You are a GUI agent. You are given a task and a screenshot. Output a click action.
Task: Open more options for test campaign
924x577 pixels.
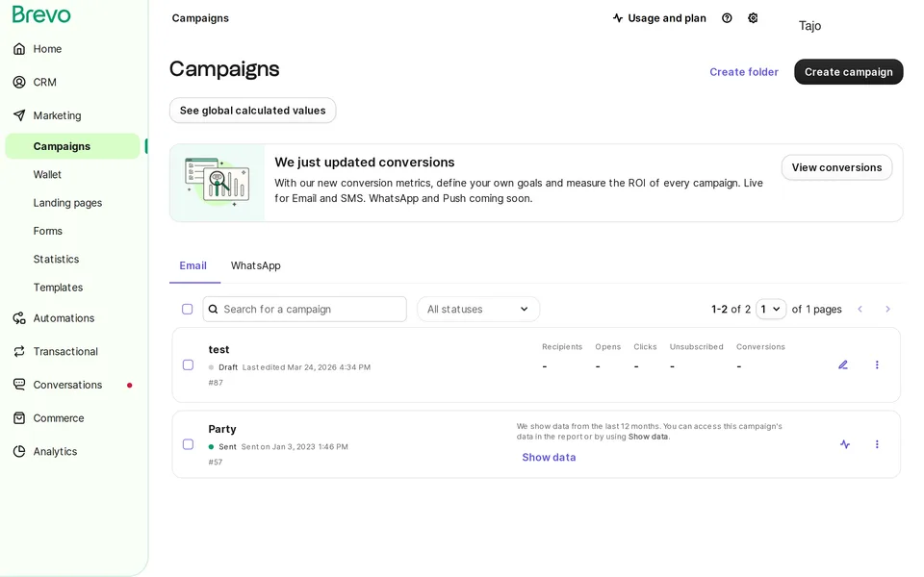[877, 365]
